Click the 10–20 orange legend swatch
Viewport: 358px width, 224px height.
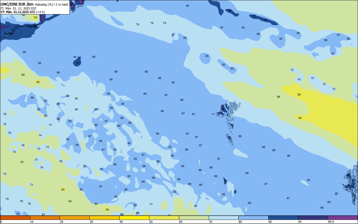45,218
